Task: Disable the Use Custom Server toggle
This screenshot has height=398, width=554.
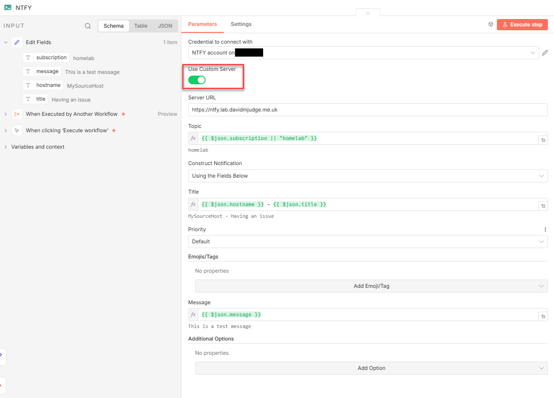Action: 196,80
